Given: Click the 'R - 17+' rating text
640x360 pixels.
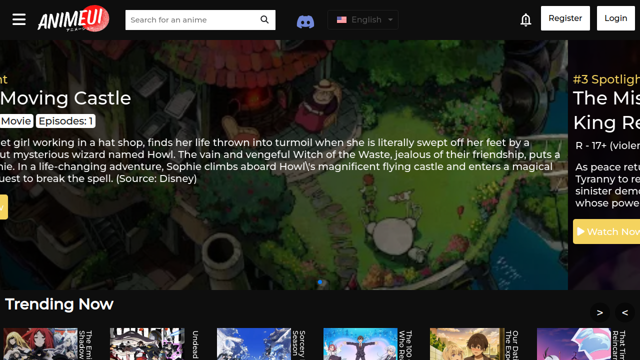Looking at the screenshot, I should pyautogui.click(x=607, y=145).
